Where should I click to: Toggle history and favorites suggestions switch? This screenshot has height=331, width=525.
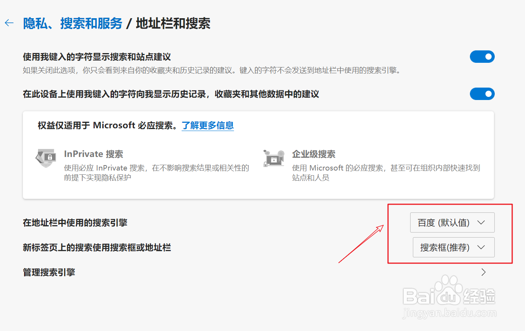482,94
